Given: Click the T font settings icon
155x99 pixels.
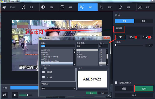Looking at the screenshot, I should (120, 37).
